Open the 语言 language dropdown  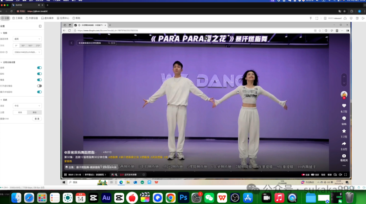point(27,106)
